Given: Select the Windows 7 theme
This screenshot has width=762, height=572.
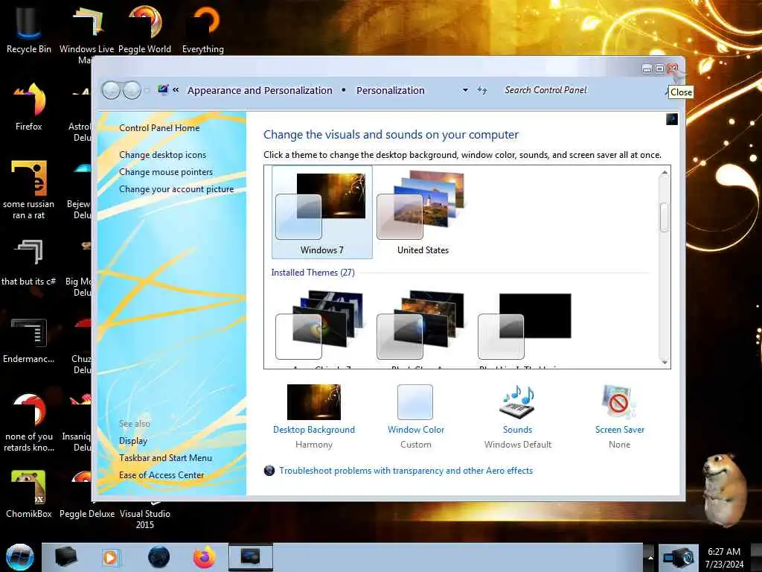Looking at the screenshot, I should coord(321,212).
